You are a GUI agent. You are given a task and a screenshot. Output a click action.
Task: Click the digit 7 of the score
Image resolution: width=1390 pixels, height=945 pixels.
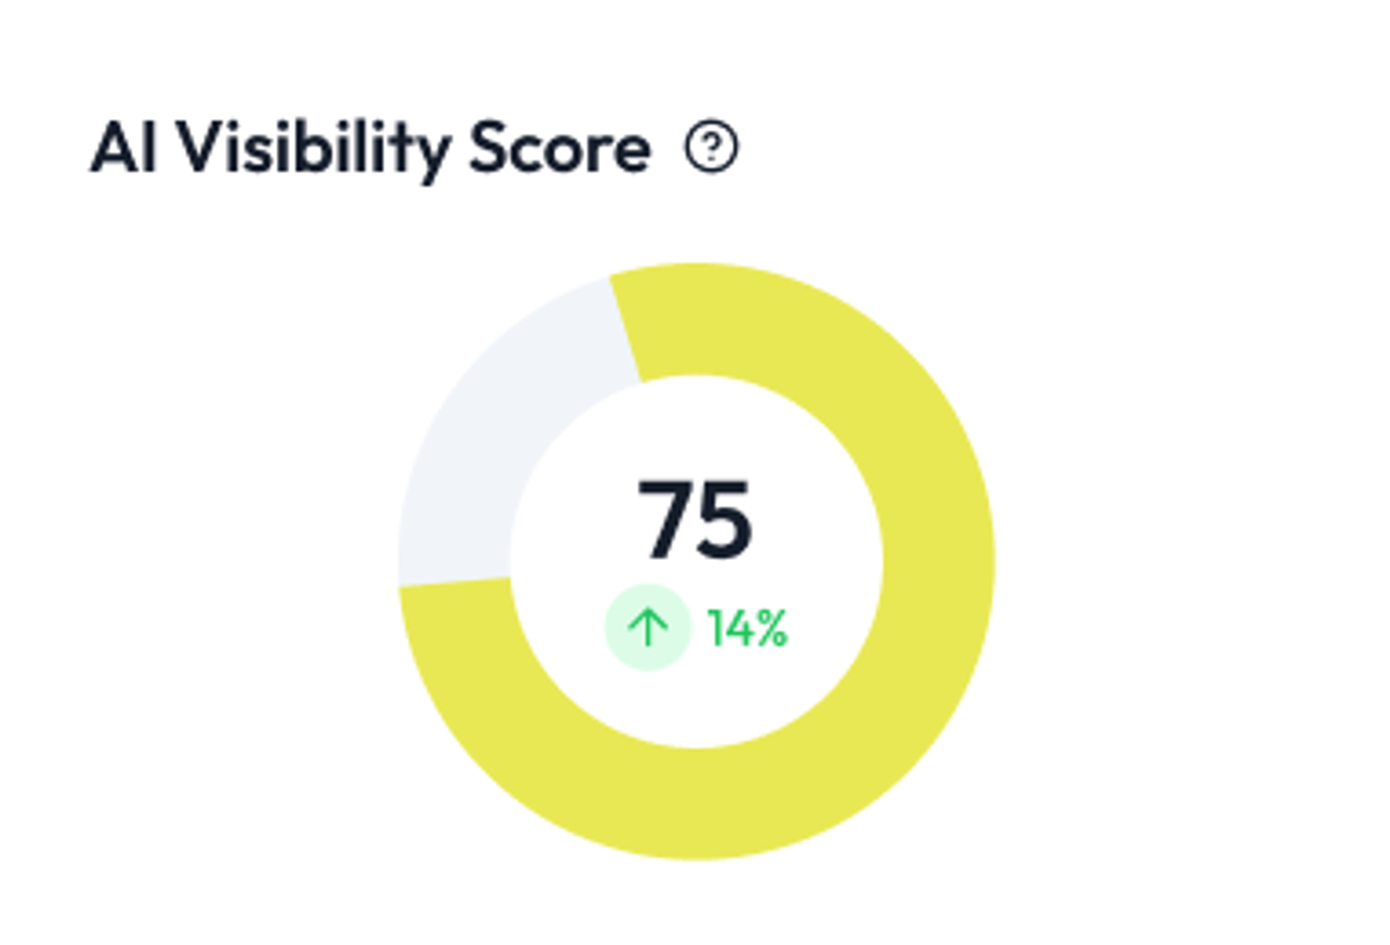pyautogui.click(x=665, y=520)
